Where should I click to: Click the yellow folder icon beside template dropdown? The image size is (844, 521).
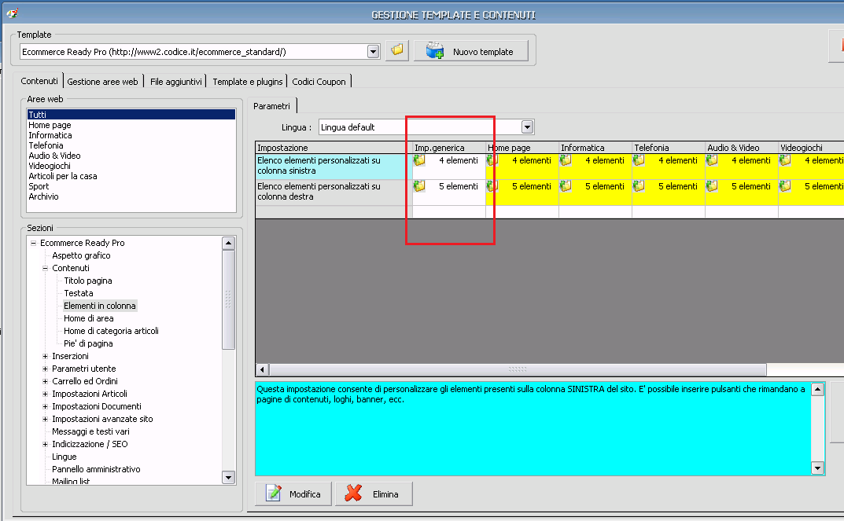click(x=397, y=51)
